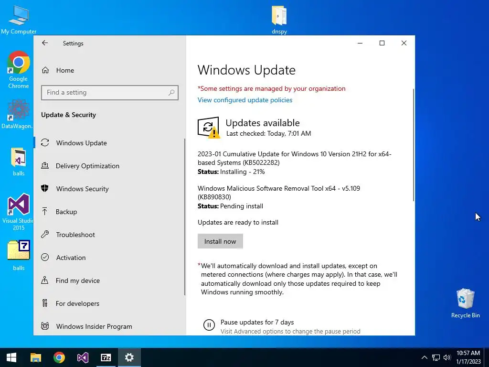Click the Windows Security shield icon
The image size is (489, 367).
(x=45, y=188)
